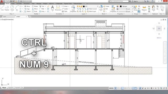
Task: Open Layer Properties manager
Action: pos(73,9)
